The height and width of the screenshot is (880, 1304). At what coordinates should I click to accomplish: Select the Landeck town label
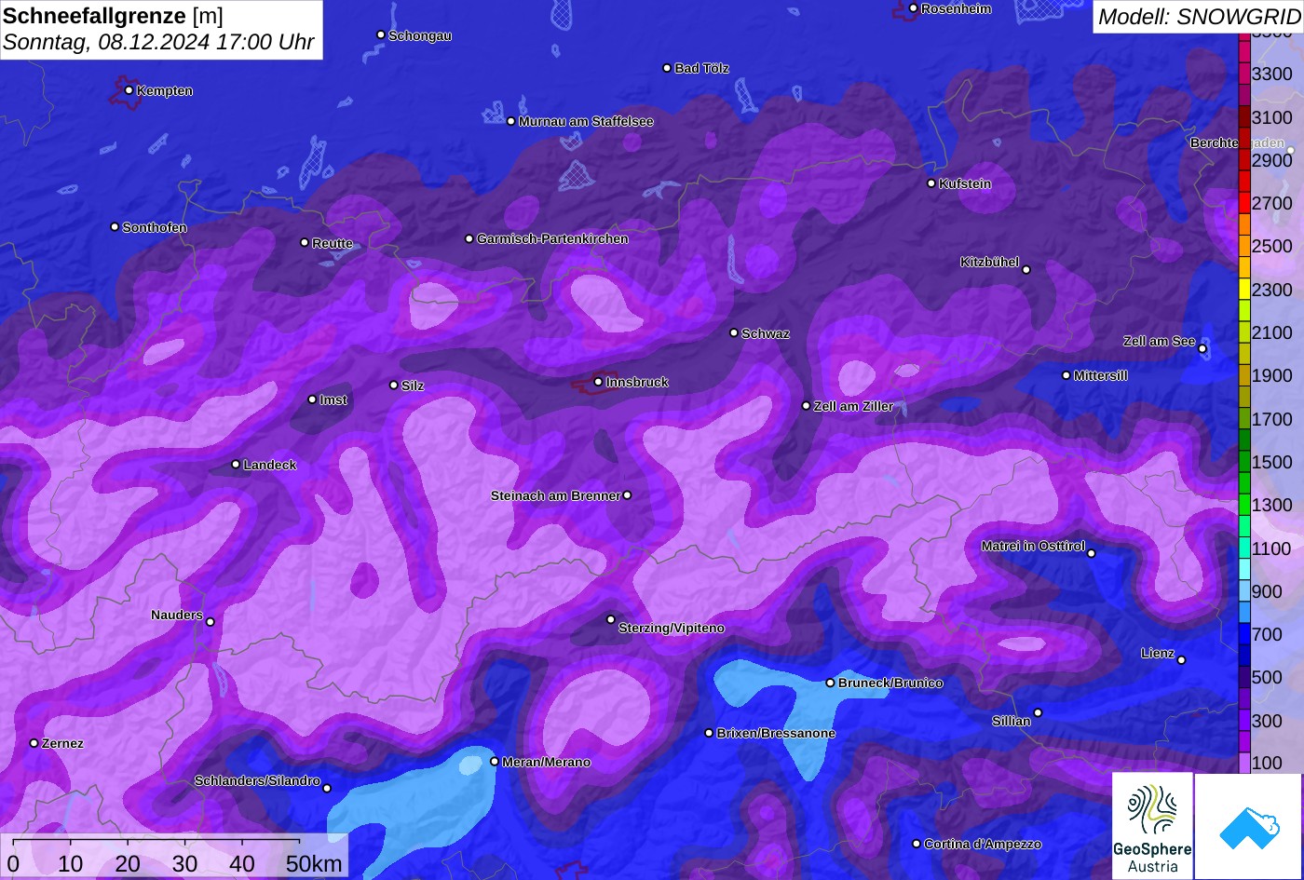(270, 465)
